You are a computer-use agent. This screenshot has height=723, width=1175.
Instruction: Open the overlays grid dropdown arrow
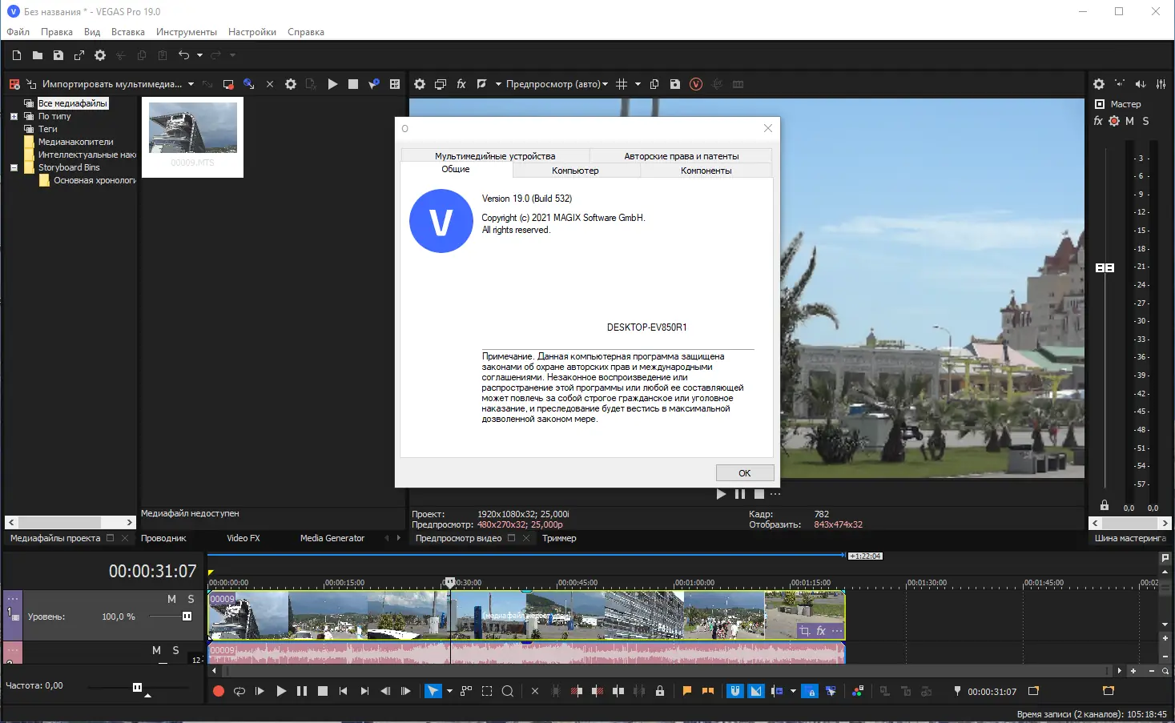638,84
